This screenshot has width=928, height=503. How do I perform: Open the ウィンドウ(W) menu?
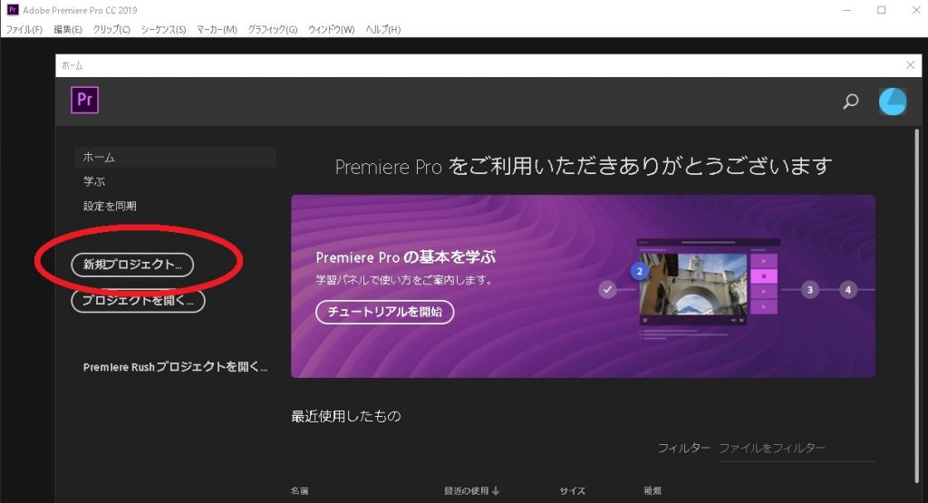(331, 30)
